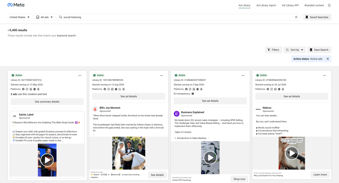The width and height of the screenshot is (339, 183).
Task: Play the Business Explained video
Action: click(x=210, y=158)
